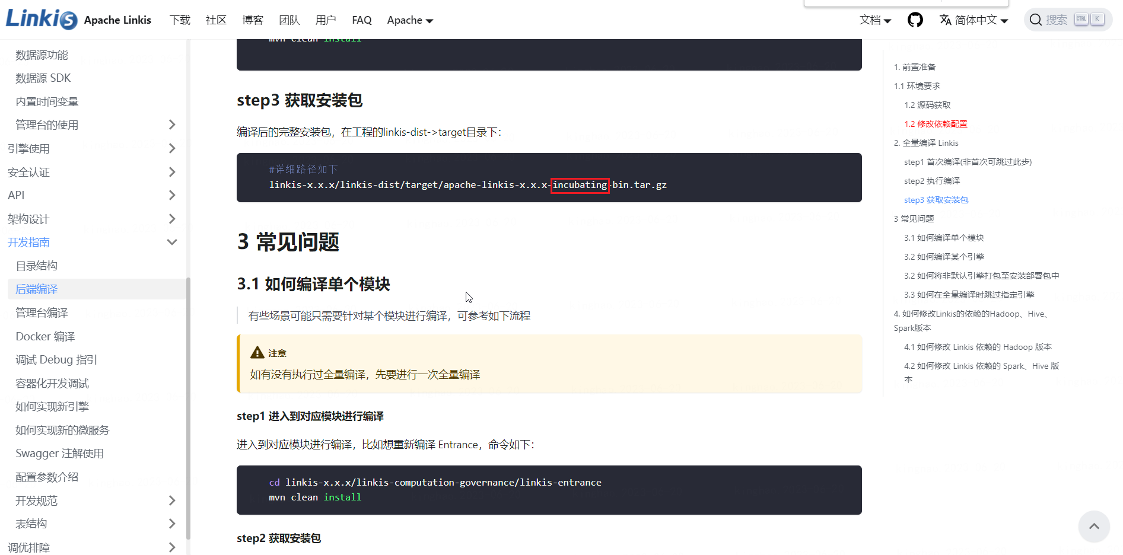
Task: Click the step3 获取安装包 heading
Action: 300,100
